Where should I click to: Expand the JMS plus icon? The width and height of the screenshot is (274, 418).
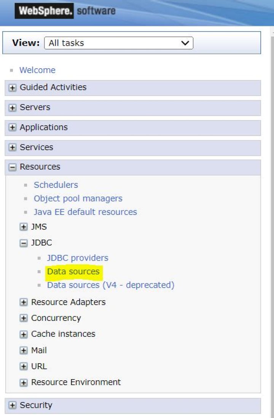24,227
